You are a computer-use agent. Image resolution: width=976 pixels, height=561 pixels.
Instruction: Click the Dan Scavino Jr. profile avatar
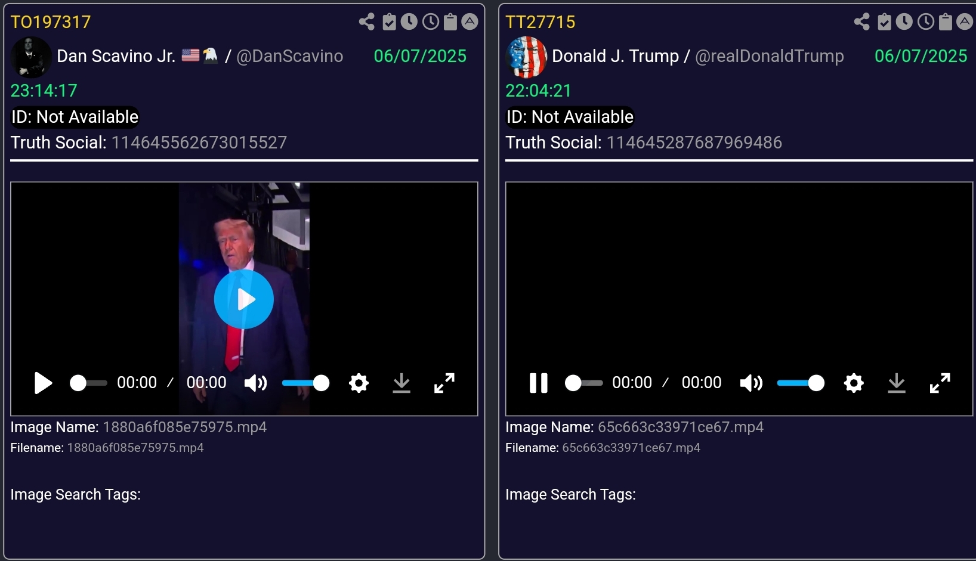click(31, 57)
